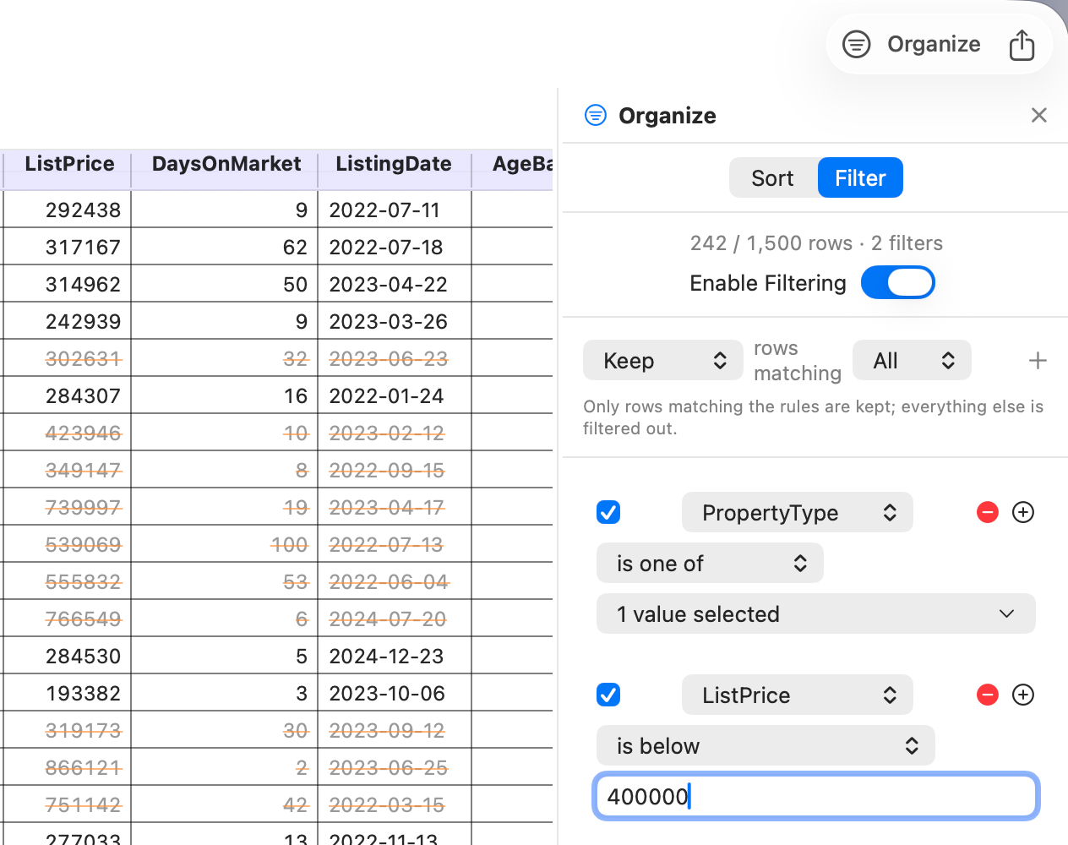Click the DaysOnMarket cell 62
This screenshot has width=1068, height=845.
coord(225,247)
